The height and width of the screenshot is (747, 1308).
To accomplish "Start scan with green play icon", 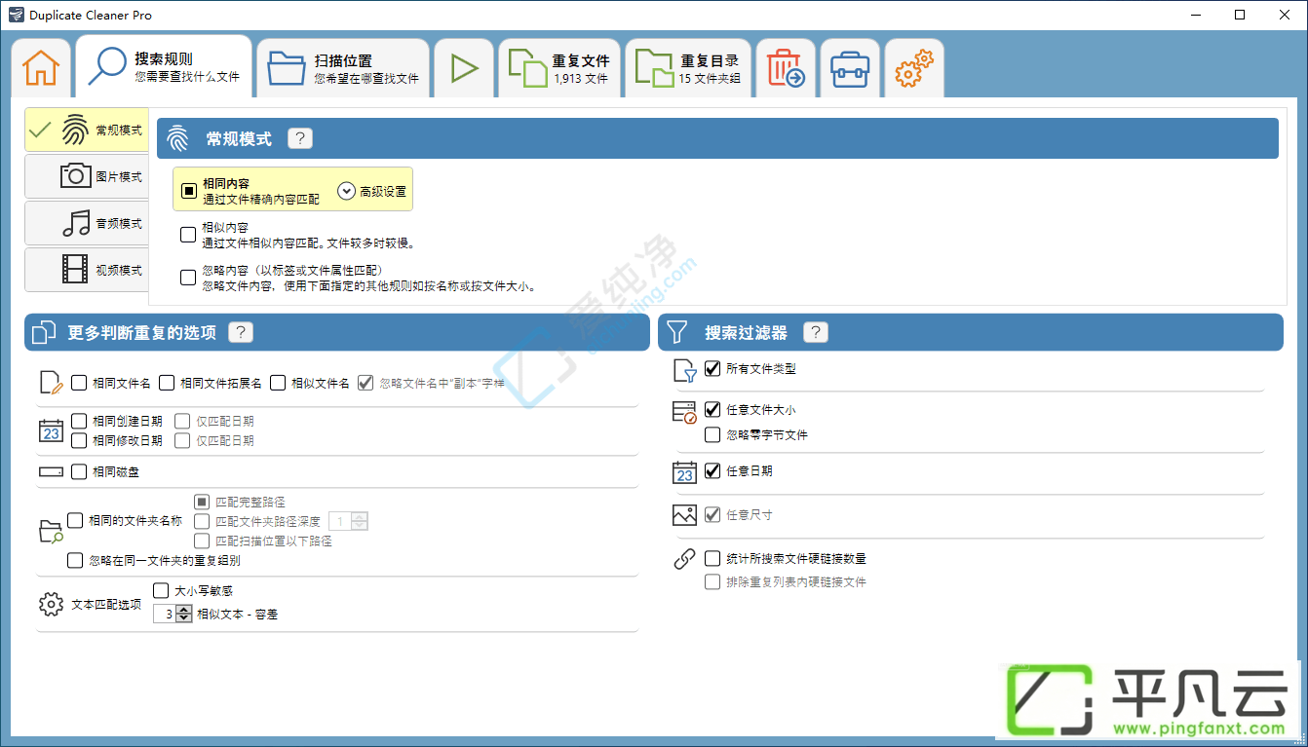I will click(464, 68).
